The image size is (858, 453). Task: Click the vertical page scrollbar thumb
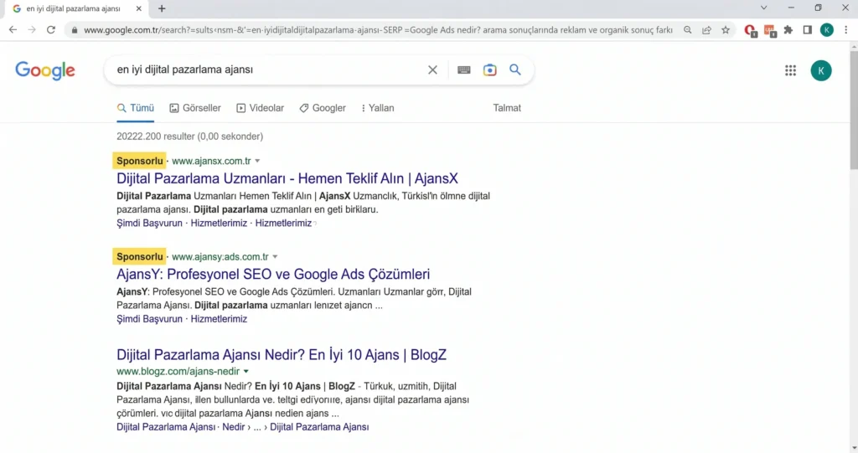(854, 110)
